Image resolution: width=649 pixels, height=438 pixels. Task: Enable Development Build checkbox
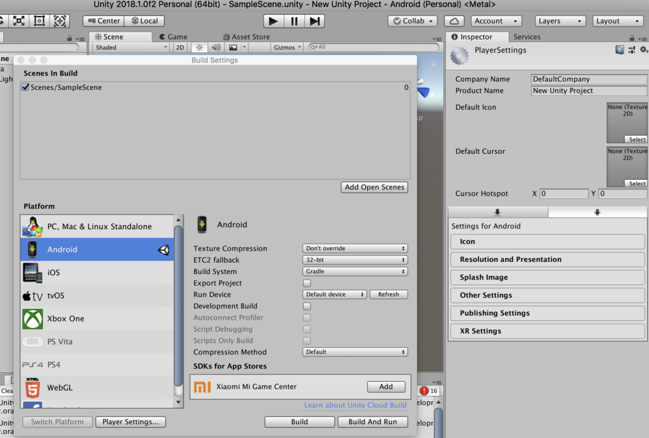coord(307,306)
